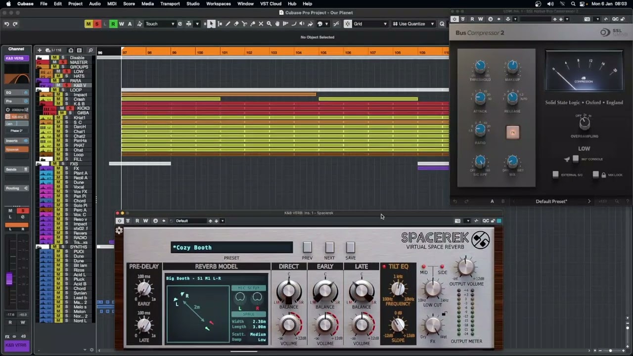The image size is (633, 356).
Task: Click ruler at bar 101
Action: 225,52
